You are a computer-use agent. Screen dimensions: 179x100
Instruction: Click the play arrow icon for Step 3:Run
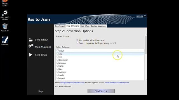pyautogui.click(x=30, y=55)
